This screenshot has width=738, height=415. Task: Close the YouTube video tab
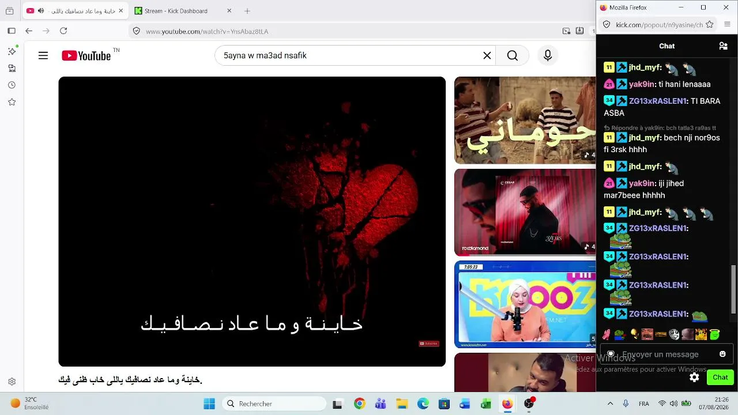pos(121,11)
